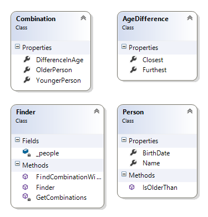Image resolution: width=208 pixels, height=217 pixels.
Task: Collapse Fields section in Finder class
Action: coord(17,140)
